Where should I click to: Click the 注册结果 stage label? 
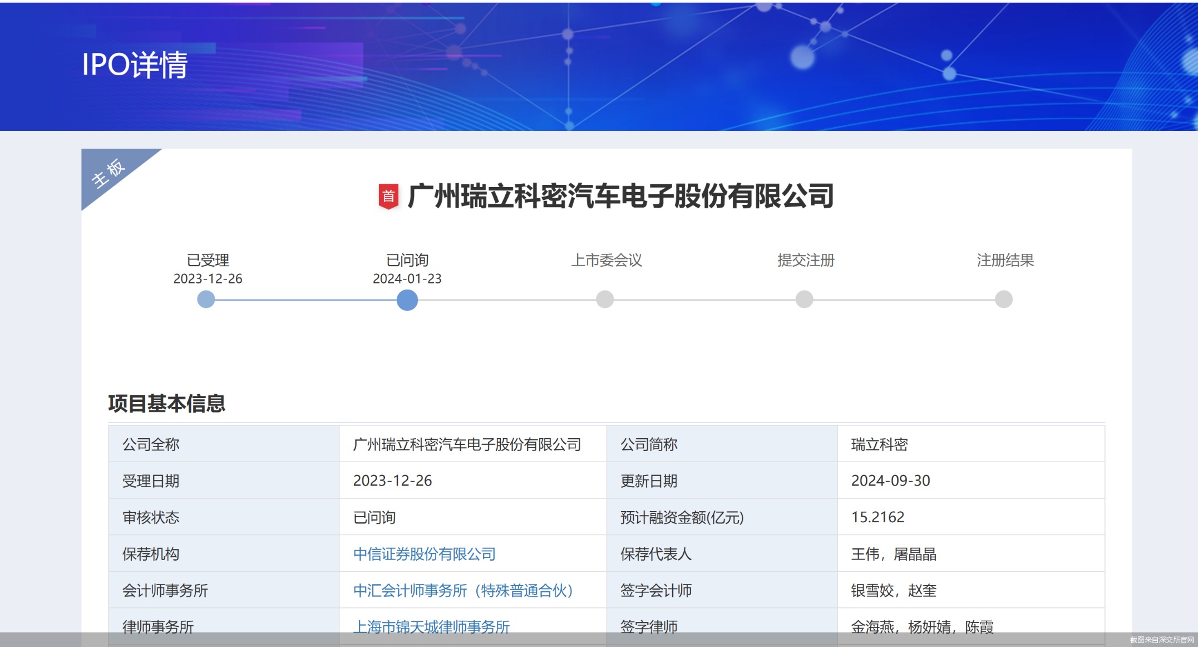1005,260
